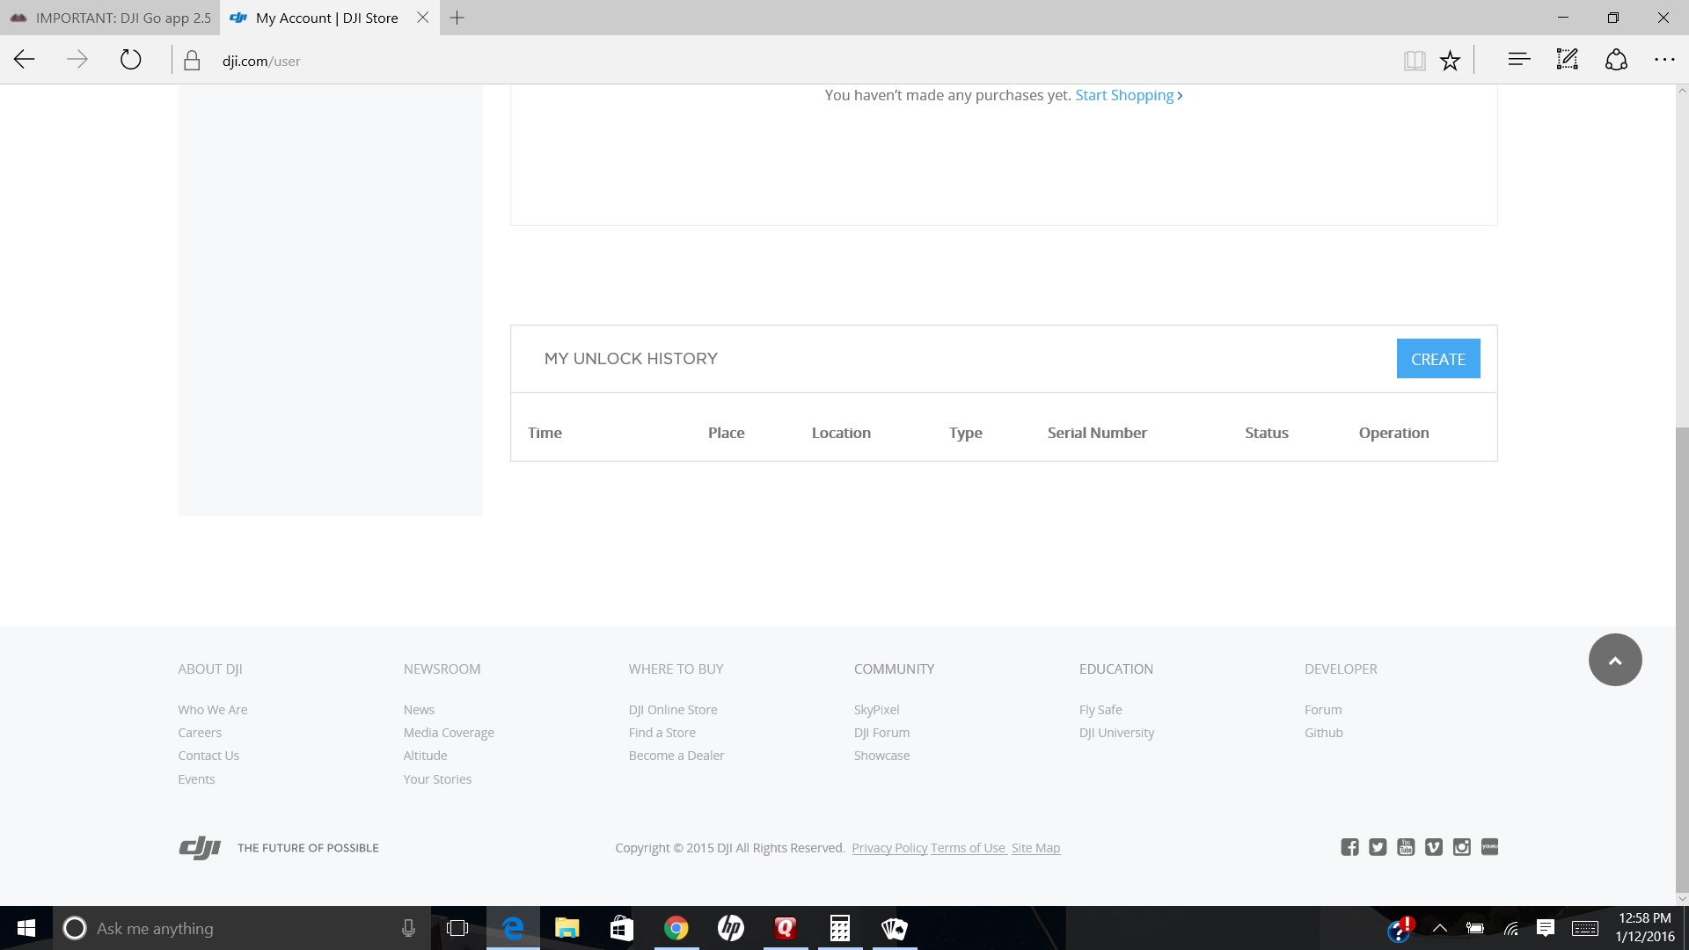The image size is (1689, 950).
Task: Open the Hub menu icon
Action: tap(1519, 60)
